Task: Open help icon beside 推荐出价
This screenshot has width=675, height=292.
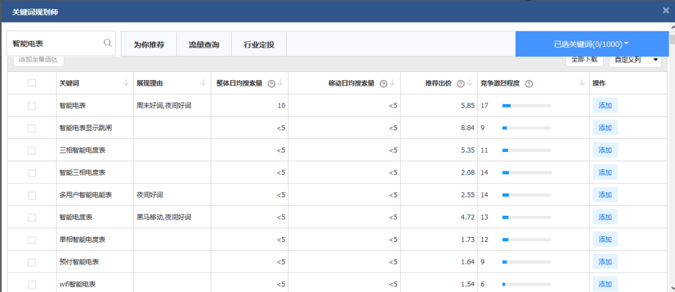Action: 461,84
